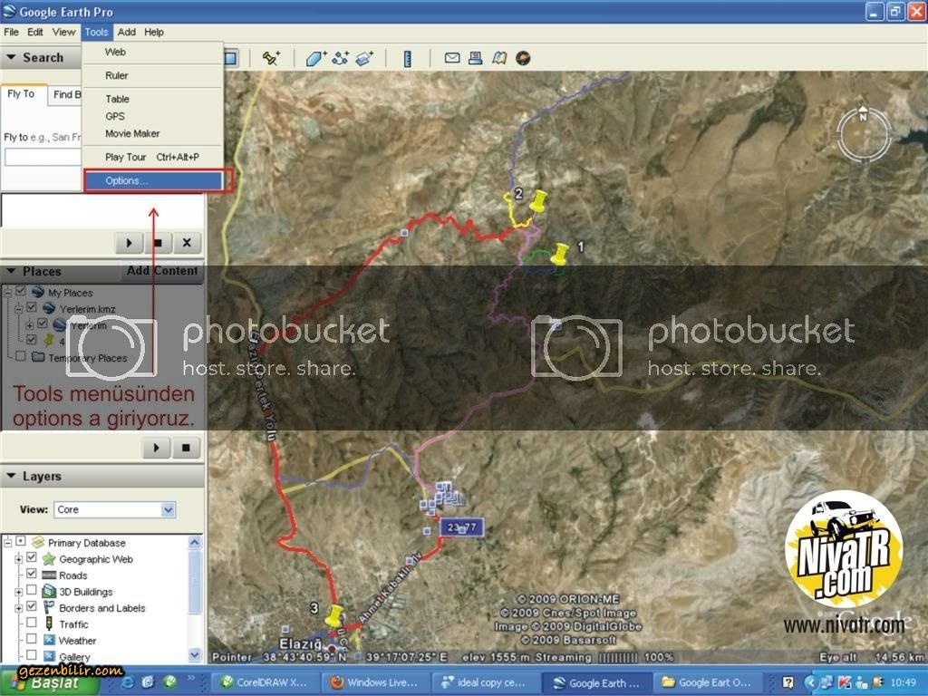Screen dimensions: 928x696
Task: Select the Add Polygon toolbar icon
Action: tap(314, 58)
